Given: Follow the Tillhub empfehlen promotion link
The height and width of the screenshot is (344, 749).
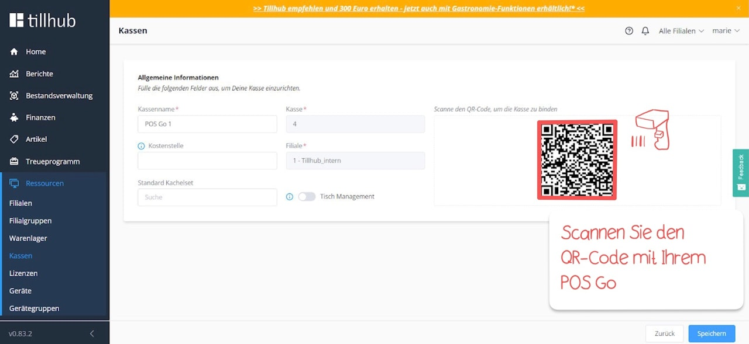Looking at the screenshot, I should [419, 9].
